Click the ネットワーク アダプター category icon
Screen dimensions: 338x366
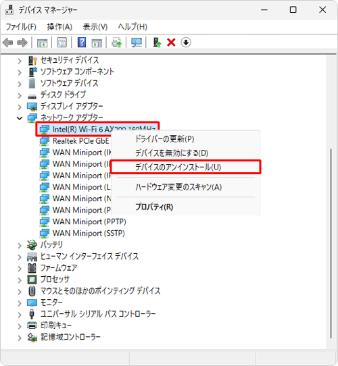(x=32, y=118)
